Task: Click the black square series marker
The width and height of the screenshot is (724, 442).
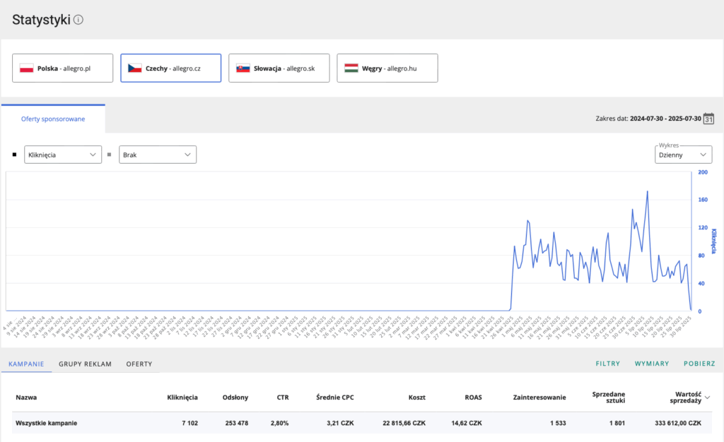Action: tap(16, 155)
